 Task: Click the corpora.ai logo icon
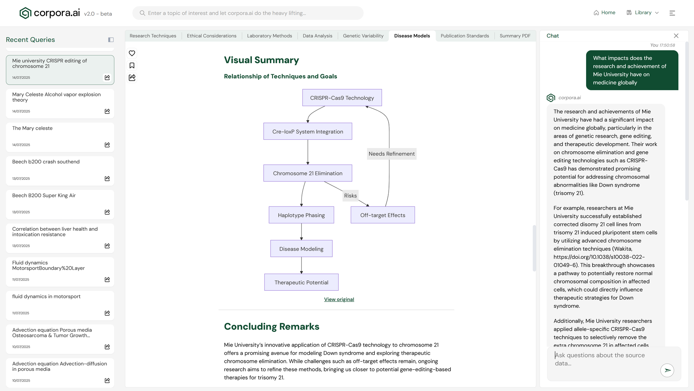click(x=25, y=13)
